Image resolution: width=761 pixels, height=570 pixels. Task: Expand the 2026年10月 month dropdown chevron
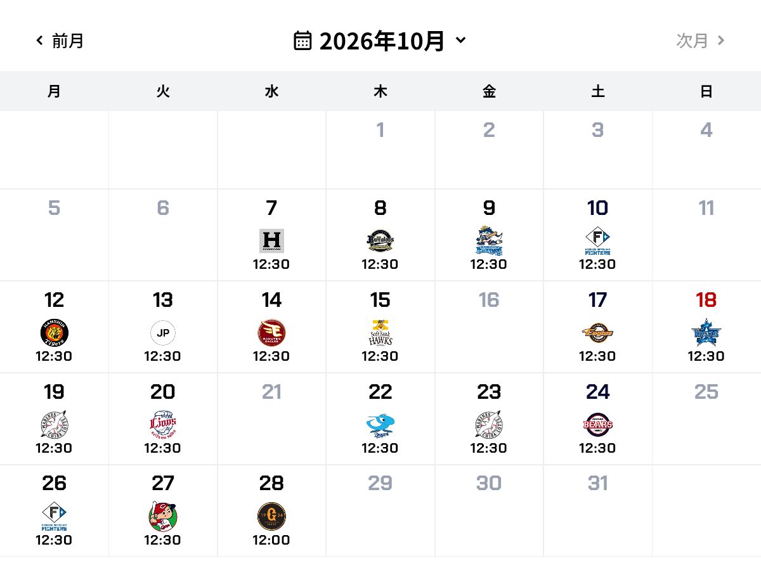click(x=461, y=41)
